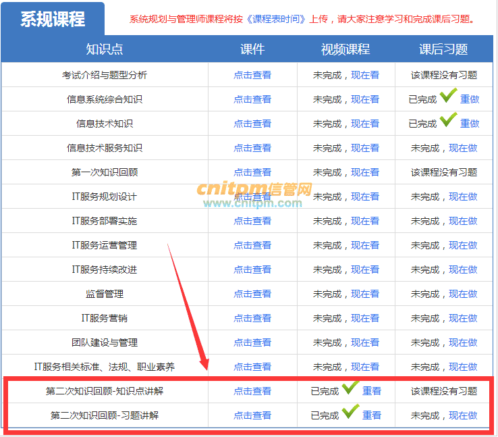Rewatch via 重看 for 第二次知识回顾-知识点讲解
This screenshot has height=437, width=498.
tap(372, 391)
